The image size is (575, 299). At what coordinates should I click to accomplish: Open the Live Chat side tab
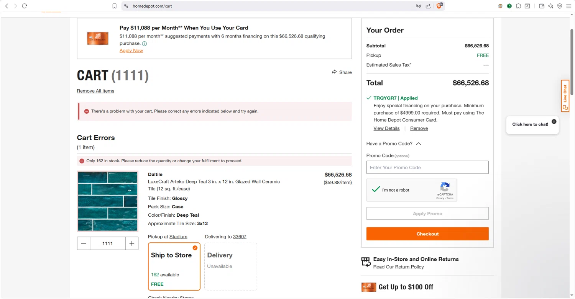pos(565,96)
